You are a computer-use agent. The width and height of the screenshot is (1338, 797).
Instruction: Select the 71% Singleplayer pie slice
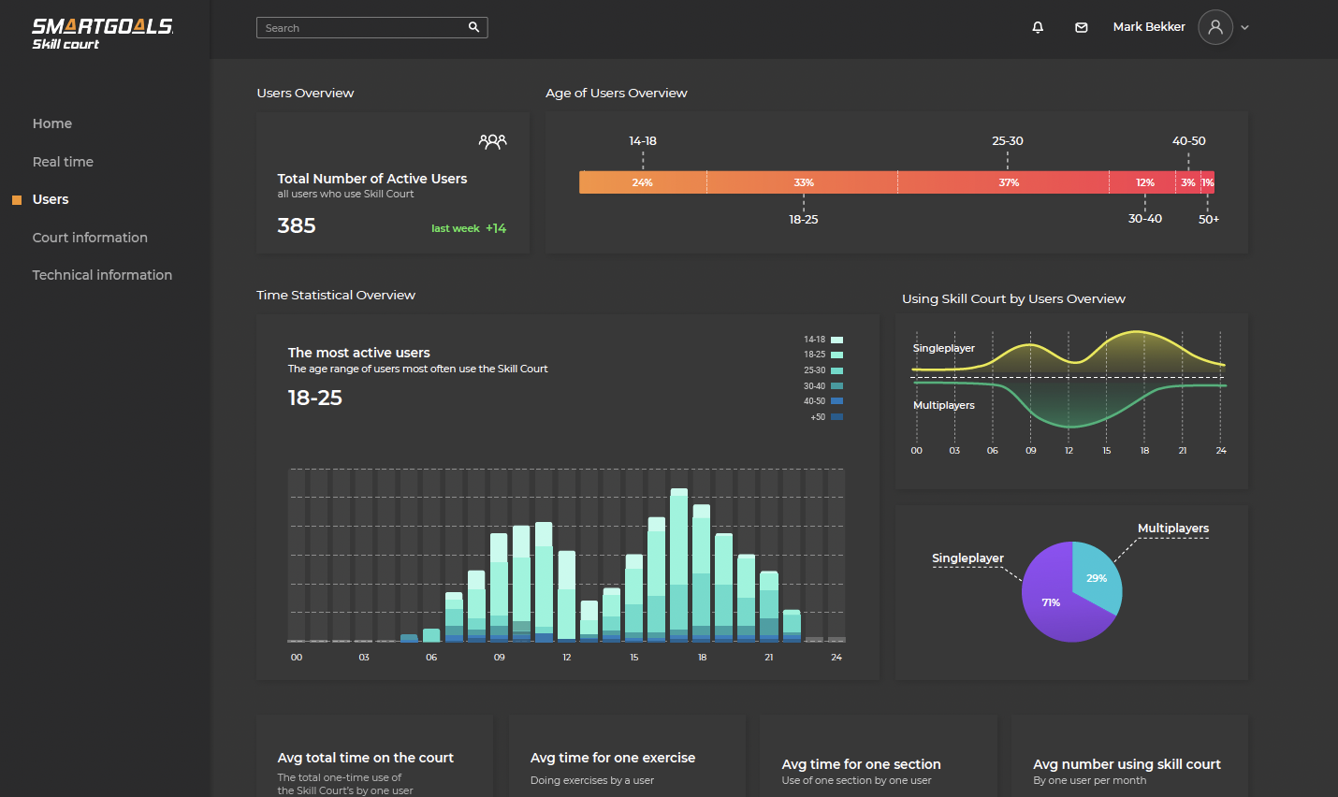pyautogui.click(x=1050, y=602)
